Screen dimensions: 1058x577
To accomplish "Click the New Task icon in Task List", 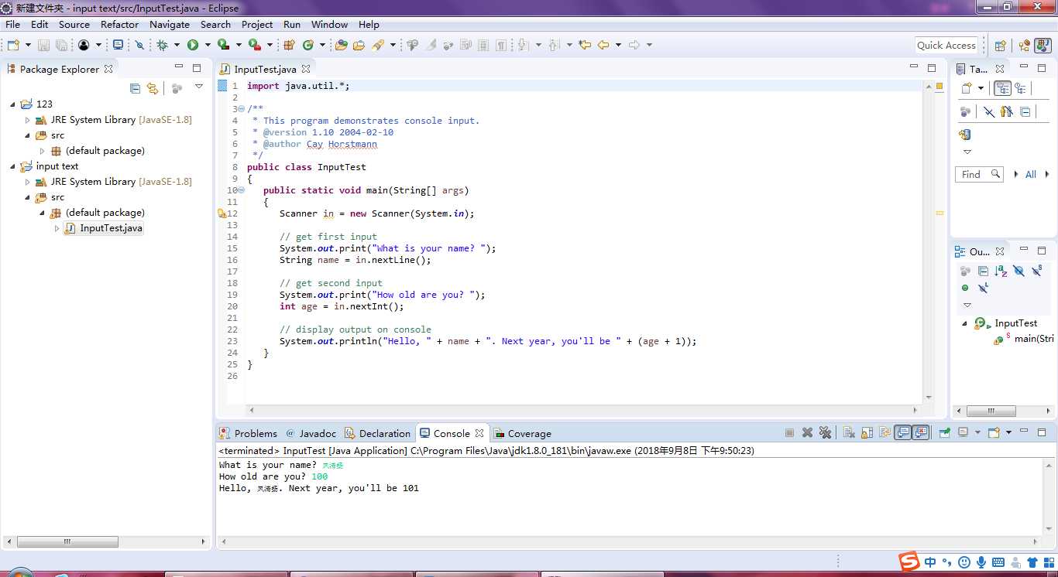I will (x=966, y=88).
